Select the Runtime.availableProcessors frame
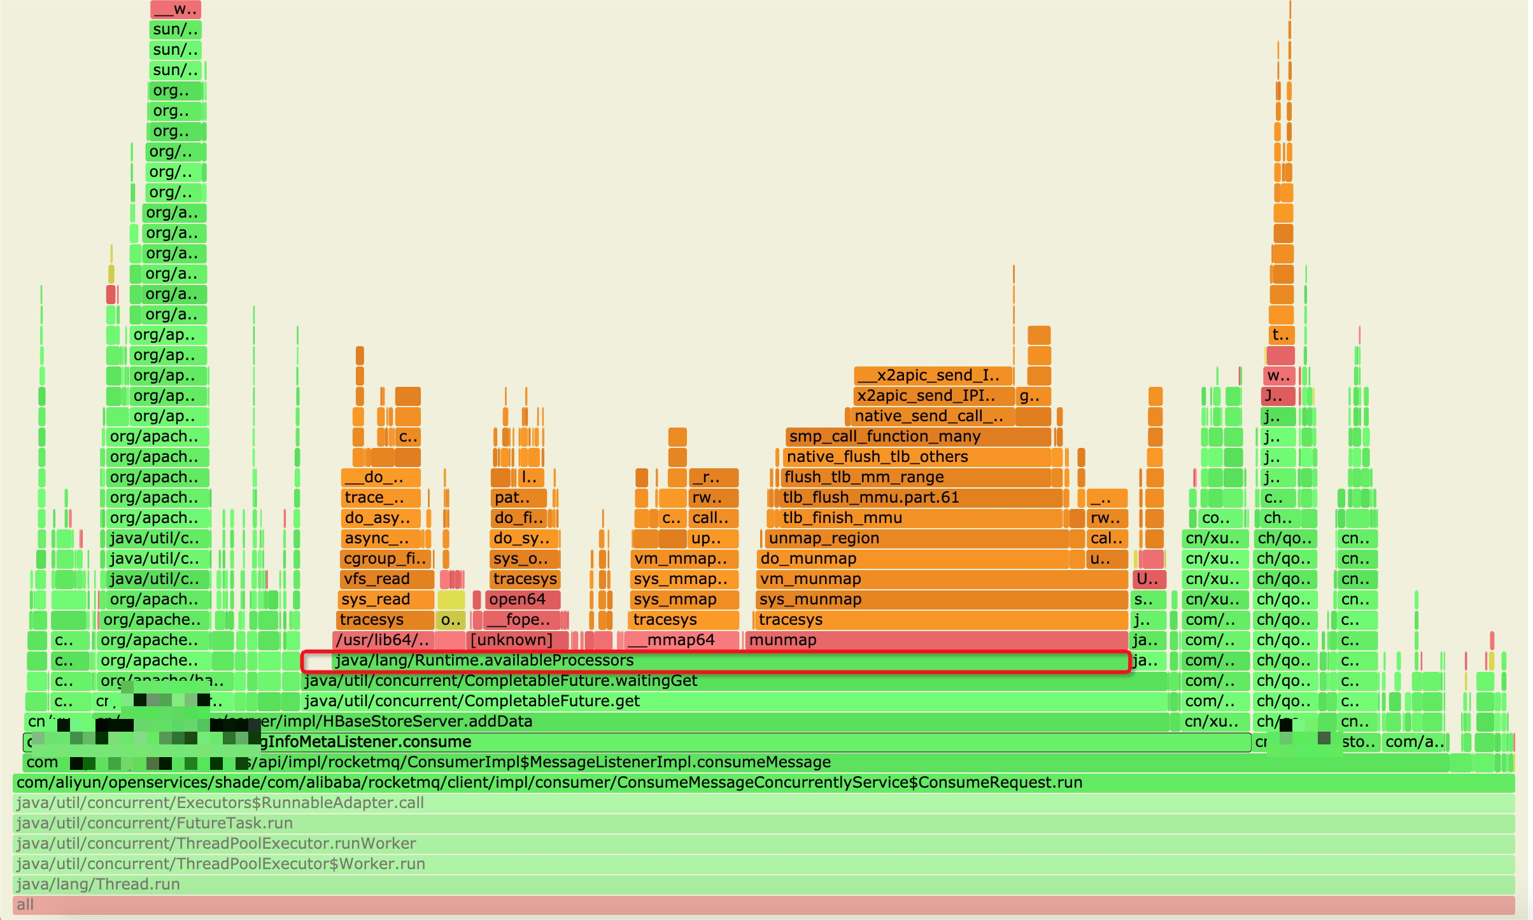The image size is (1533, 920). point(730,660)
